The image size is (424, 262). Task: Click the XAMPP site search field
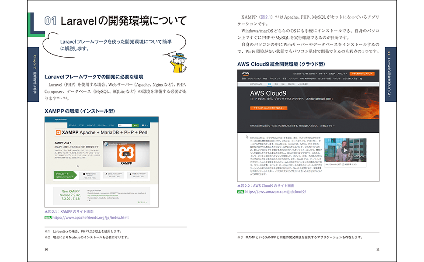point(125,125)
